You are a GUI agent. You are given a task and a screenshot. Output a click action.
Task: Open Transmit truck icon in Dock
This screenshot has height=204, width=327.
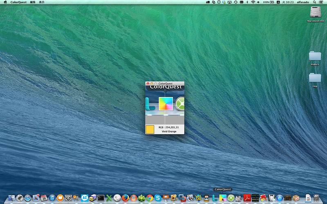[x=93, y=198]
